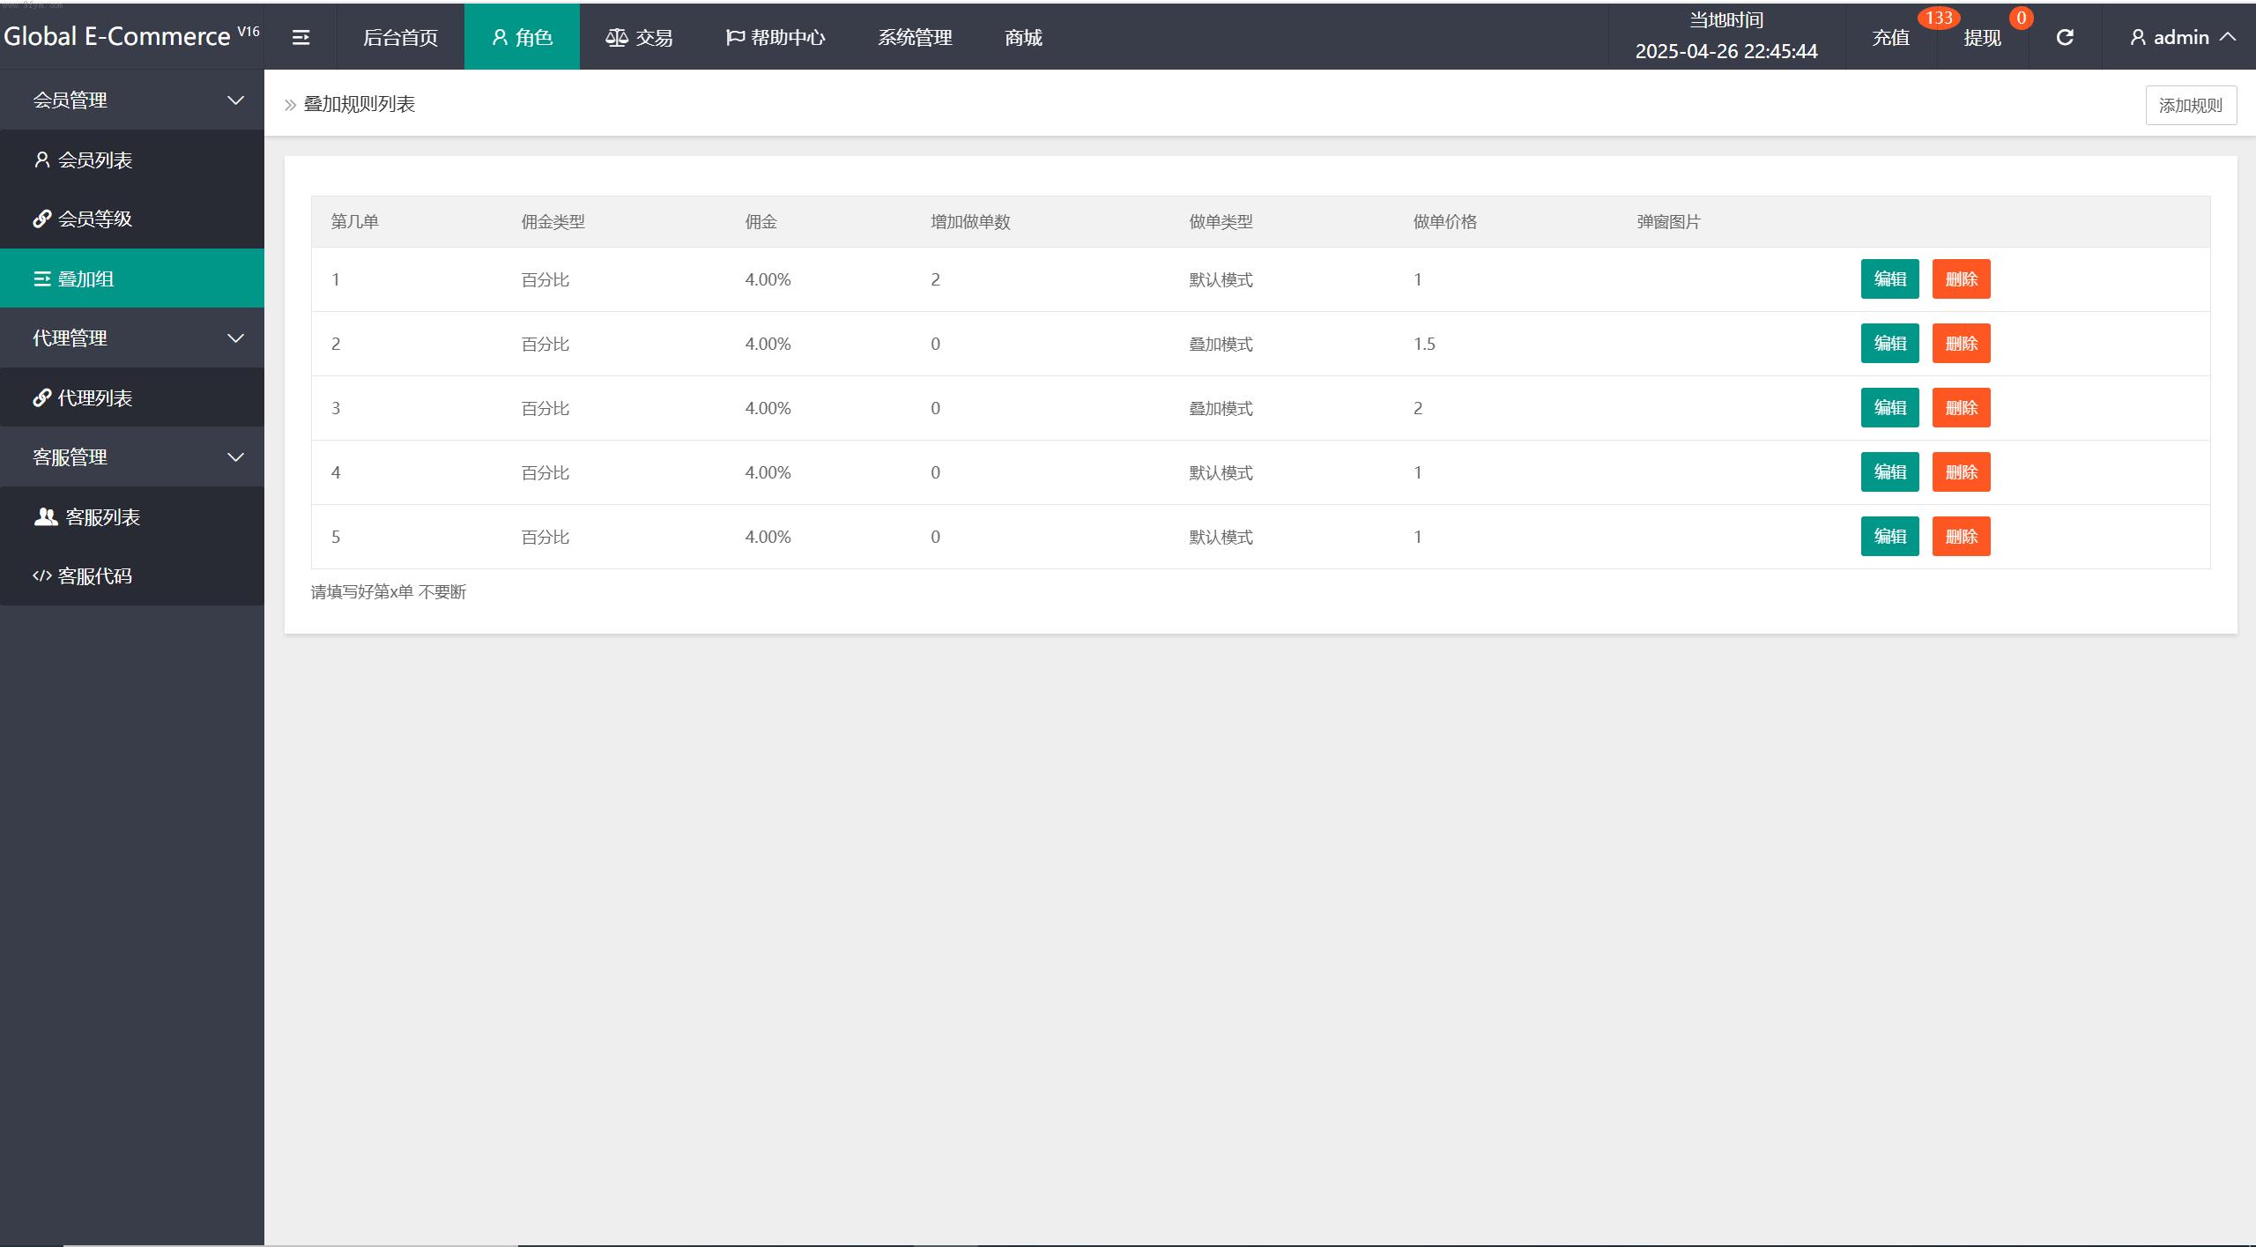The width and height of the screenshot is (2256, 1247).
Task: Select 代理列表 in the sidebar
Action: point(94,397)
